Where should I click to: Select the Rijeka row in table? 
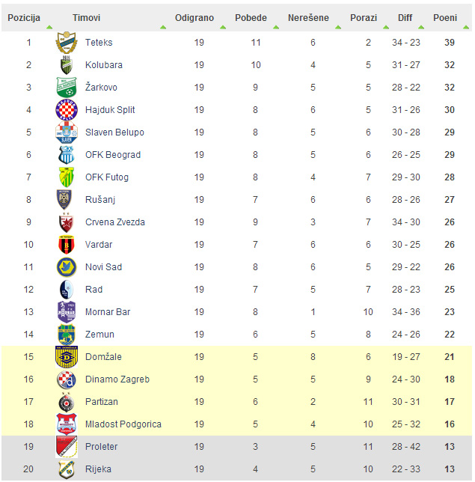pyautogui.click(x=236, y=469)
